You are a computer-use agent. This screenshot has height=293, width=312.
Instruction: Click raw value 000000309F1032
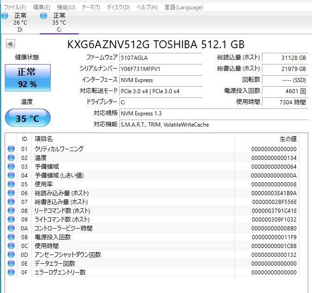click(274, 219)
